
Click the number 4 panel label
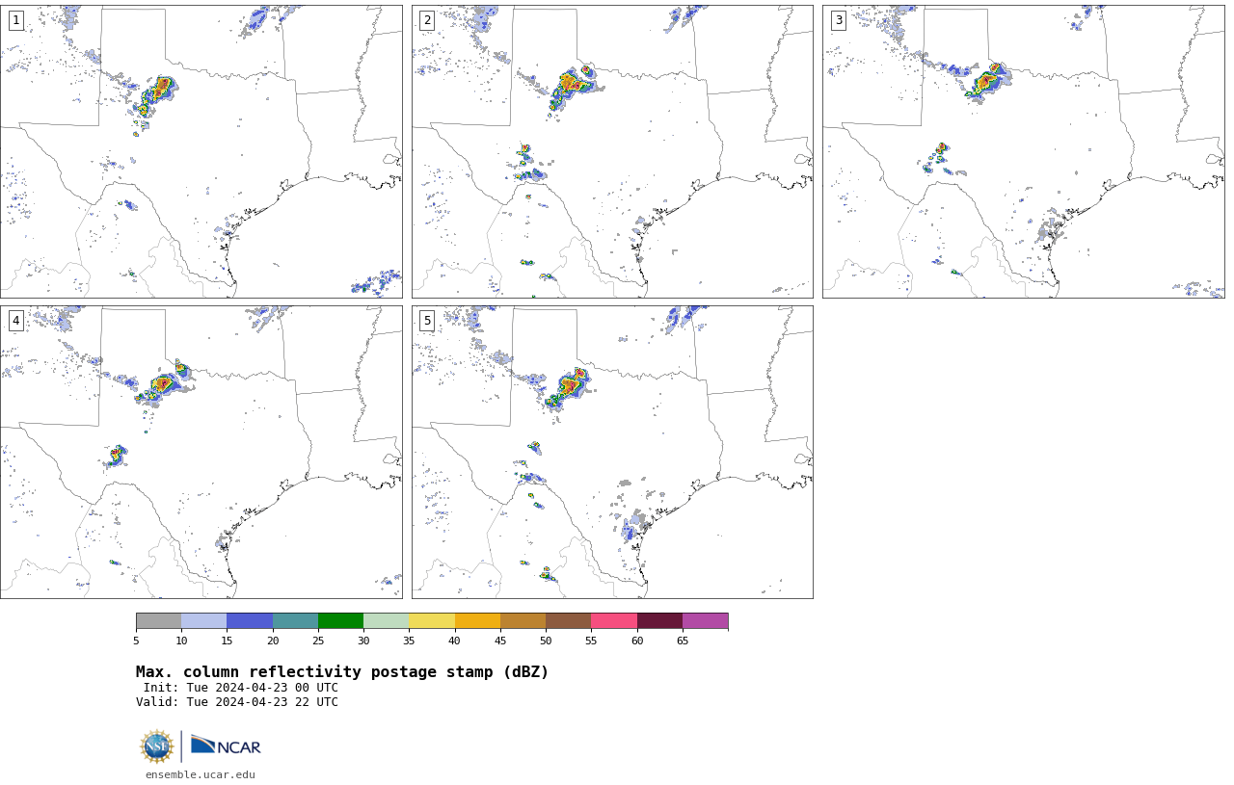click(15, 321)
